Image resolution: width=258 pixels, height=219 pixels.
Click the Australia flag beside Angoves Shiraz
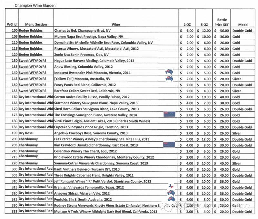point(171,193)
